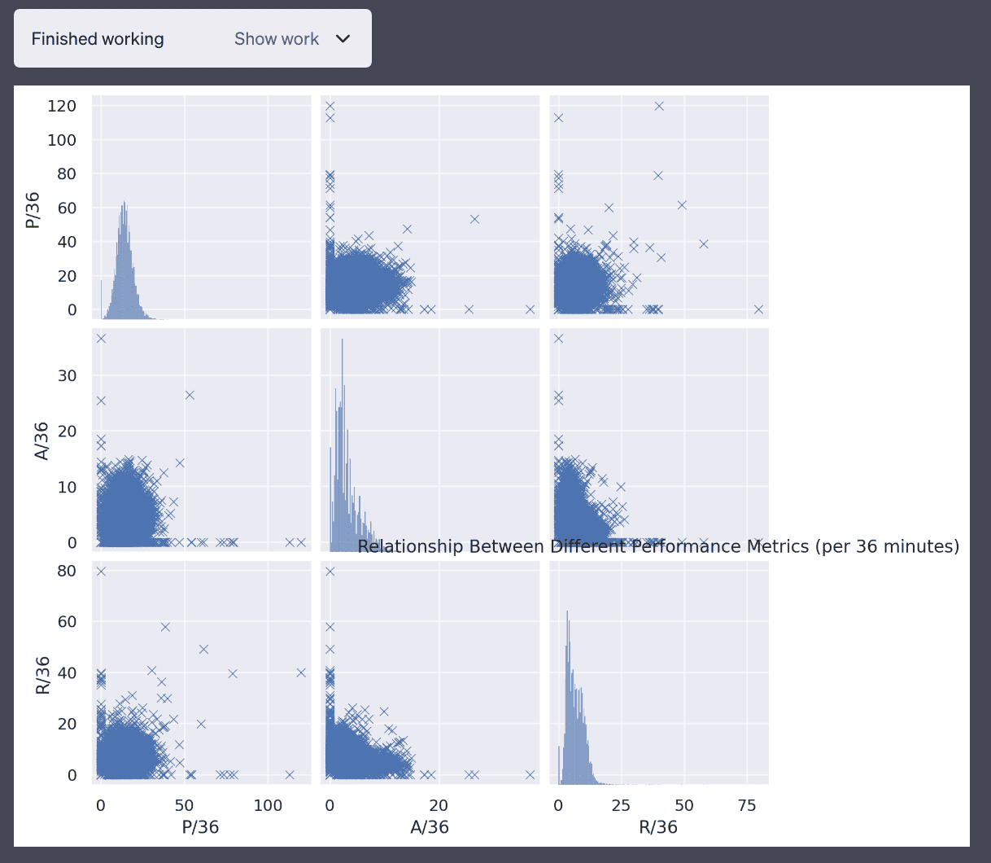This screenshot has height=863, width=991.
Task: Select scatter plot with R/36 on x, P/36 on y
Action: point(659,208)
